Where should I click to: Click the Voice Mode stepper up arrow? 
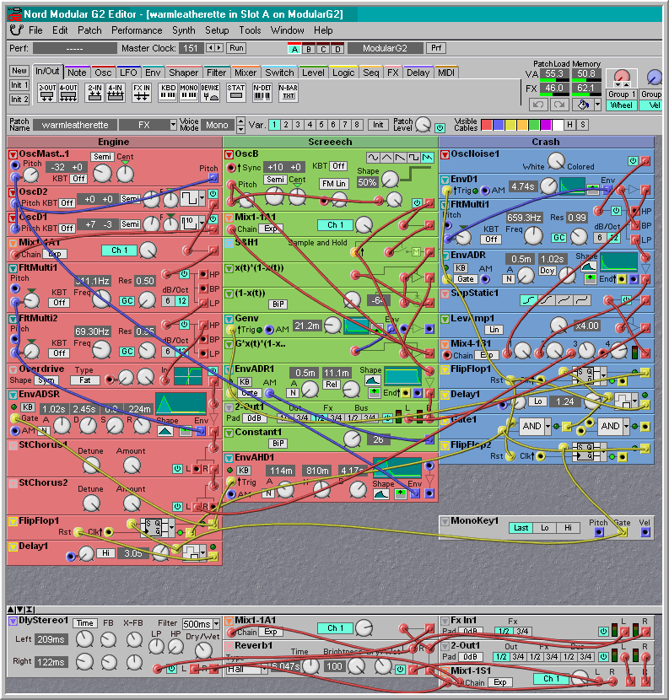click(x=240, y=121)
